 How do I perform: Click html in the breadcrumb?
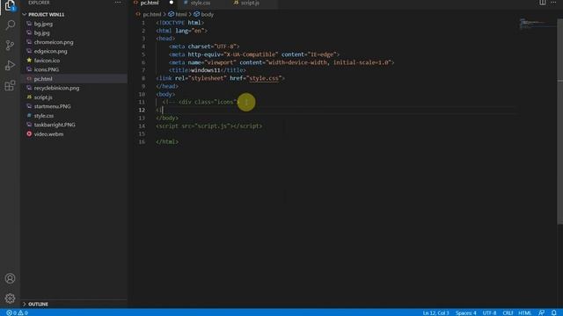pos(181,14)
